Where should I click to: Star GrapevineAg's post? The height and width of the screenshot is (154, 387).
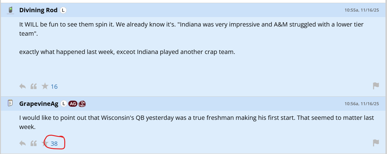pyautogui.click(x=45, y=143)
